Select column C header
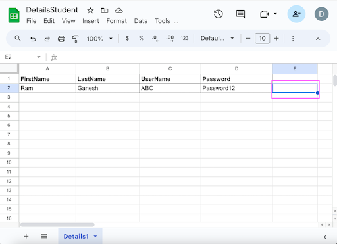337x244 pixels. coord(170,69)
